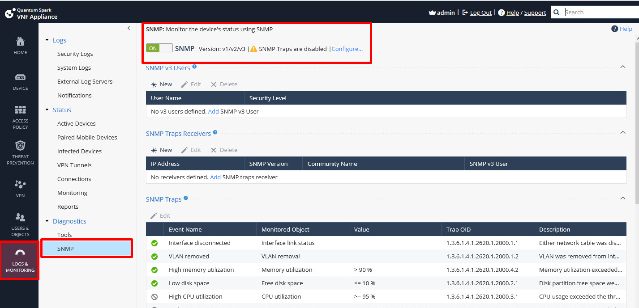Collapse the SNMP Traps section
Viewport: 639px width, 308px height.
pyautogui.click(x=622, y=198)
